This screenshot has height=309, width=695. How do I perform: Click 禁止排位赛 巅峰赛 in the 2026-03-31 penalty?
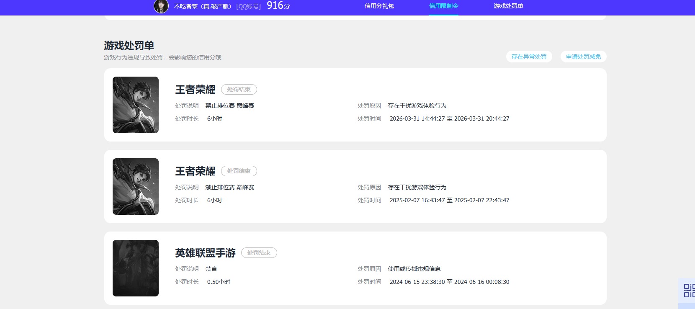point(230,106)
